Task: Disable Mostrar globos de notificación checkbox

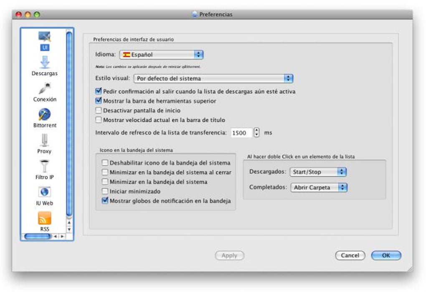Action: point(105,201)
